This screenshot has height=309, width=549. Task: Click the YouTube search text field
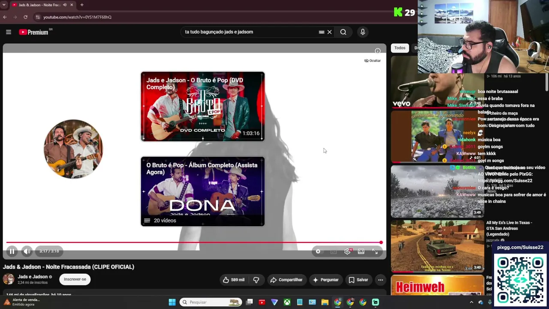pos(250,32)
